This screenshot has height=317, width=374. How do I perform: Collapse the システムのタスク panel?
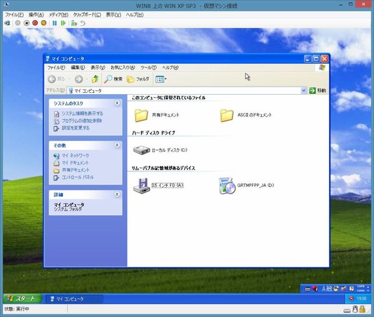117,103
